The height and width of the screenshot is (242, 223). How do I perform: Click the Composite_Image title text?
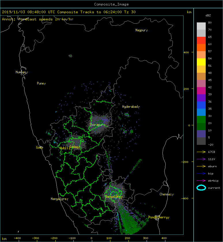111,4
